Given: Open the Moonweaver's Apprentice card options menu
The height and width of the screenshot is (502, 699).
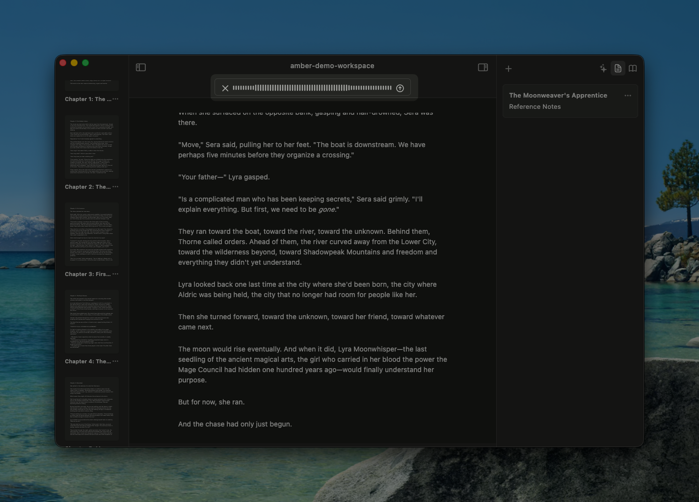Looking at the screenshot, I should coord(628,96).
